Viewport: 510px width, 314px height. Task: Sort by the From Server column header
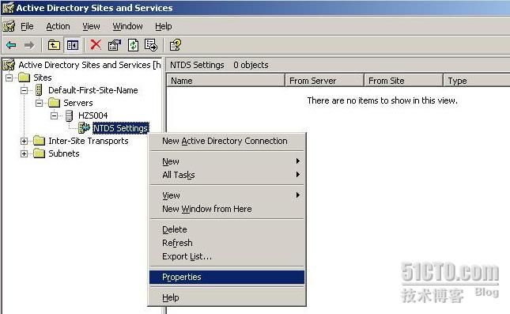coord(324,81)
